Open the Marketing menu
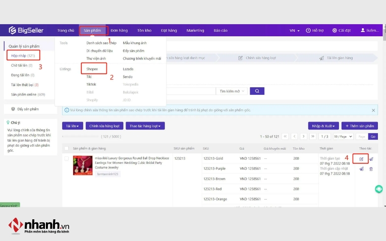This screenshot has width=386, height=241. [195, 30]
